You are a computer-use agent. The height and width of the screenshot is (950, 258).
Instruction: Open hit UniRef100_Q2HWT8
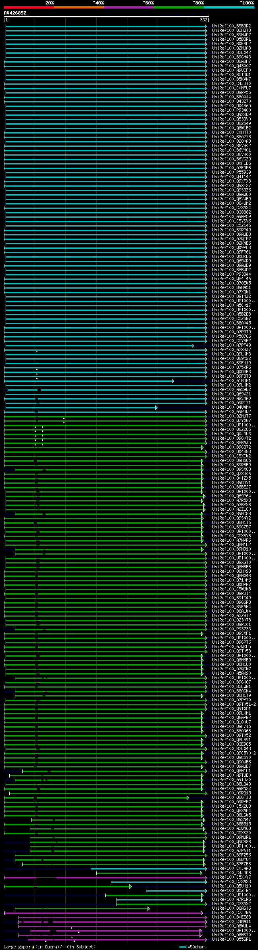click(x=231, y=31)
